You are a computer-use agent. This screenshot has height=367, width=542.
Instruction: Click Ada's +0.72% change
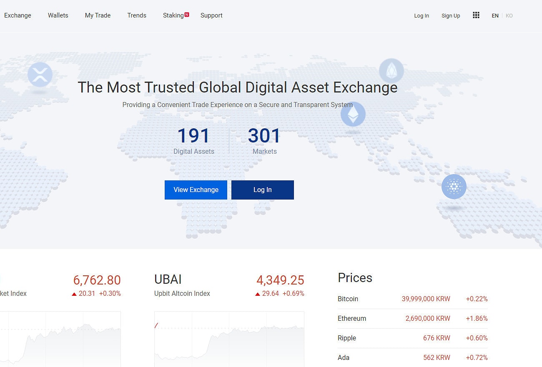(477, 358)
